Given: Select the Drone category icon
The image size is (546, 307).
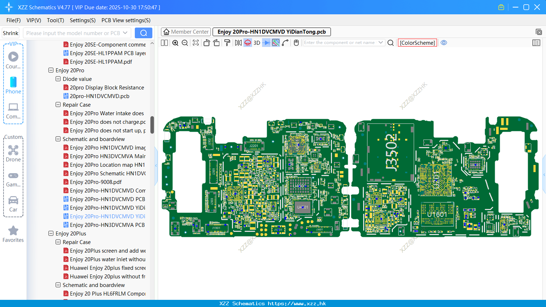Looking at the screenshot, I should (13, 153).
